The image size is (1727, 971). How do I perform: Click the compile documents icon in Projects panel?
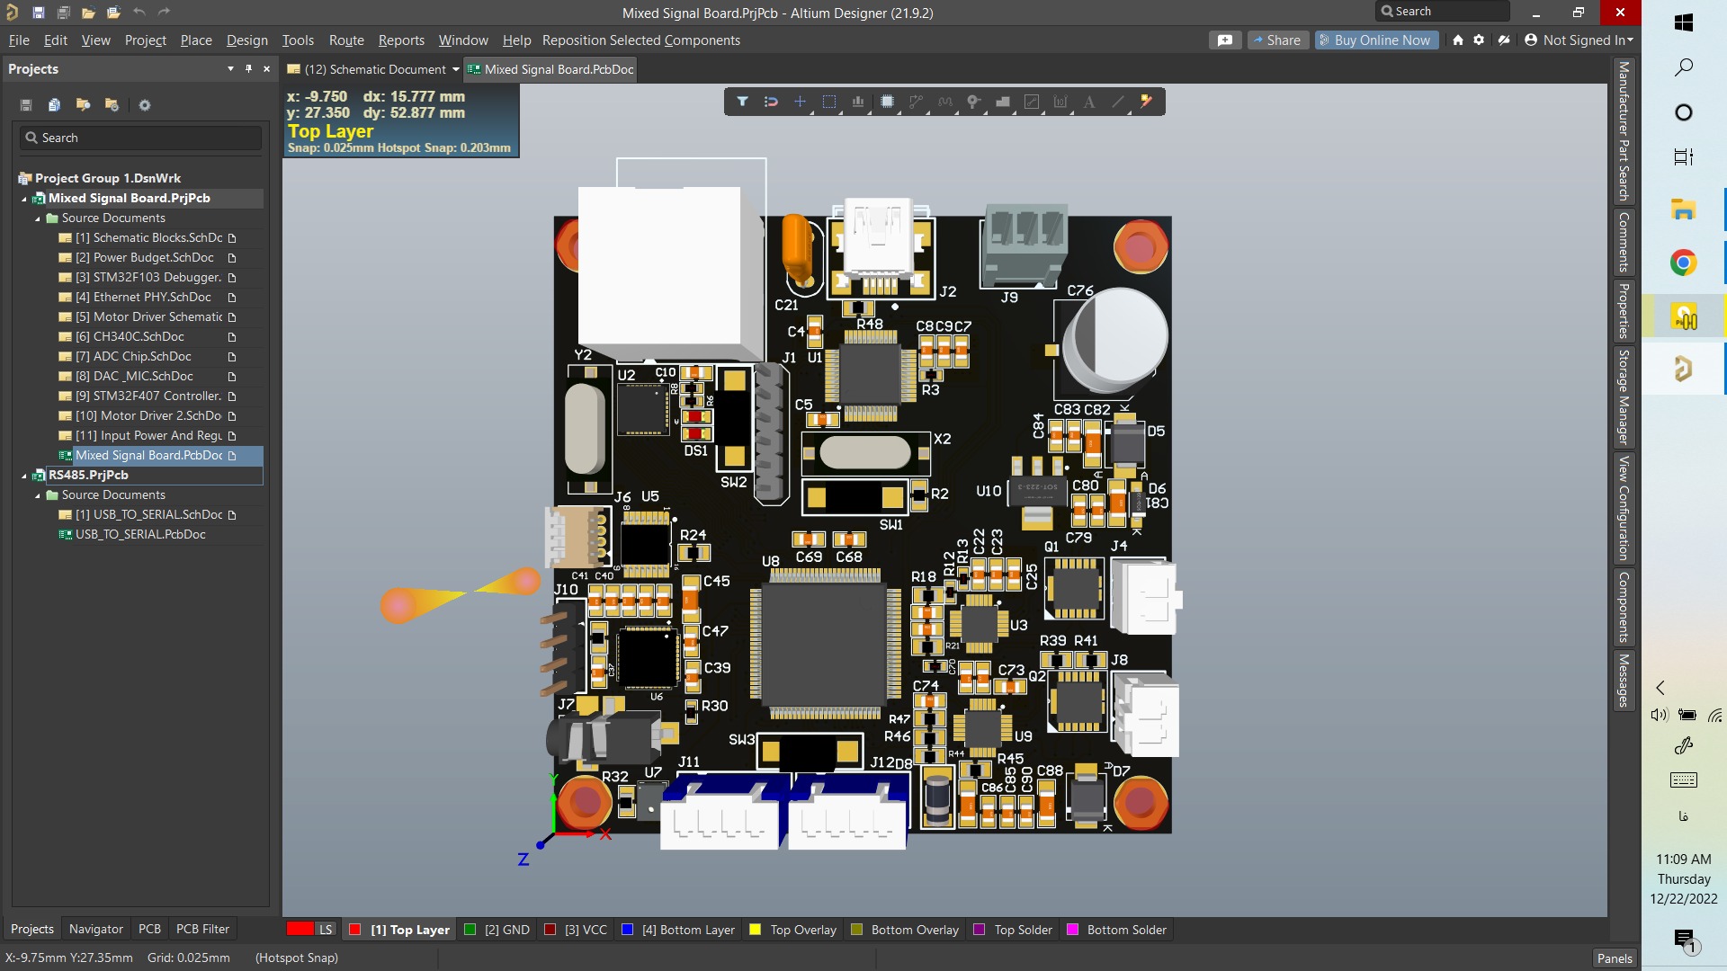(54, 105)
